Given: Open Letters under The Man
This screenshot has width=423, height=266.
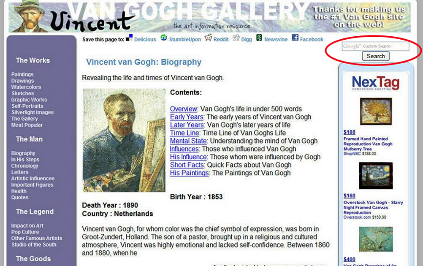Looking at the screenshot, I should pyautogui.click(x=20, y=172).
